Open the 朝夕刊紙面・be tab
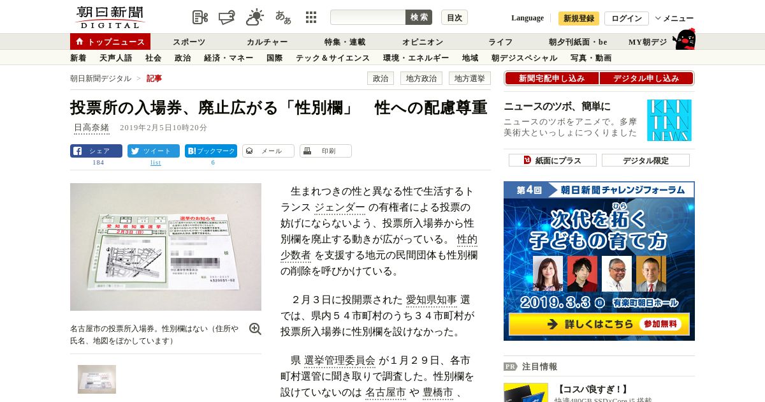This screenshot has width=765, height=402. [x=578, y=42]
